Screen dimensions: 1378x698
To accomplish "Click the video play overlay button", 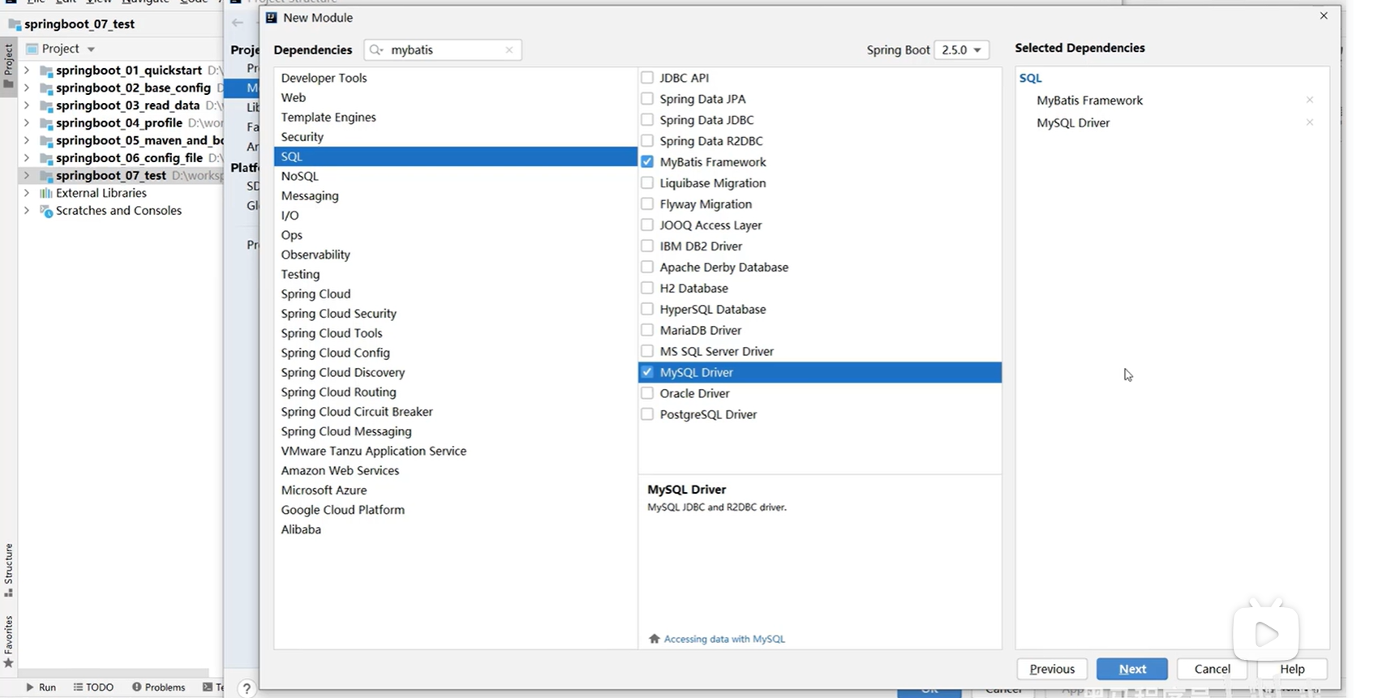I will (1266, 634).
